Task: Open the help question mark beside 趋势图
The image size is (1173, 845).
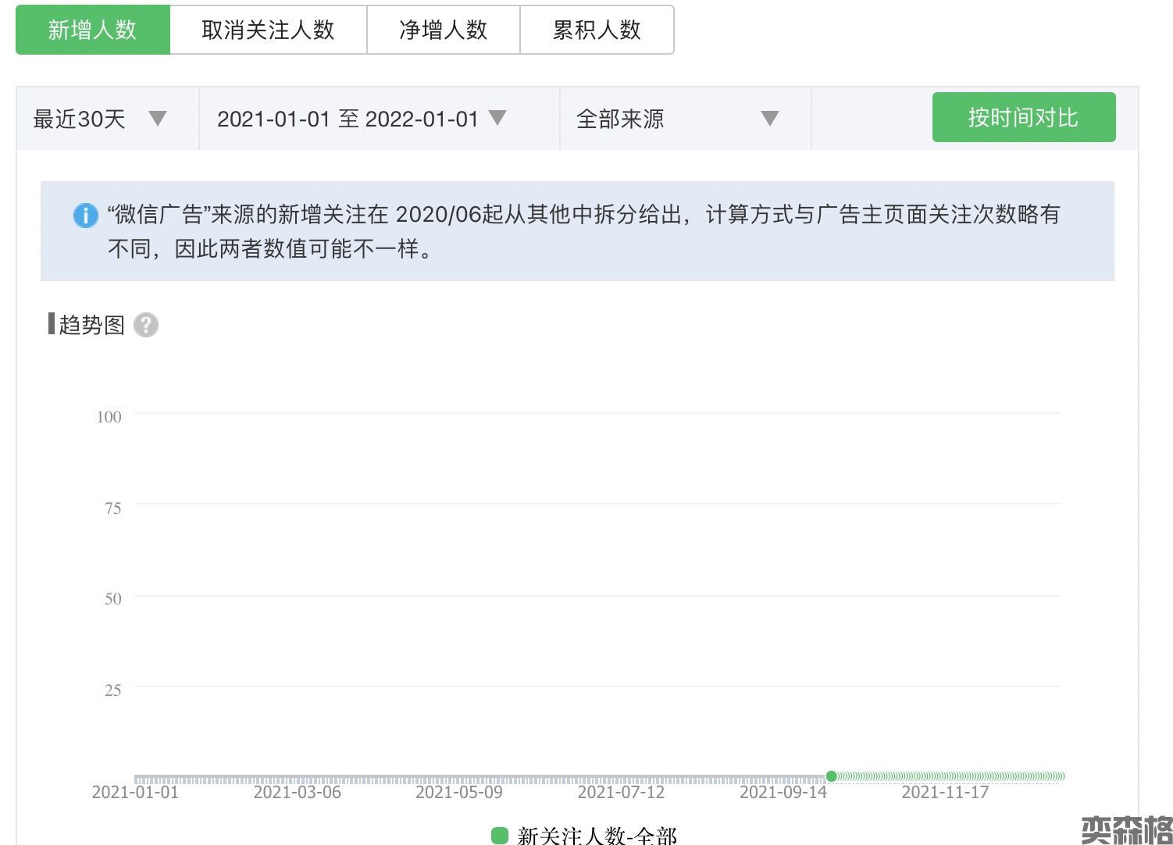Action: (146, 325)
